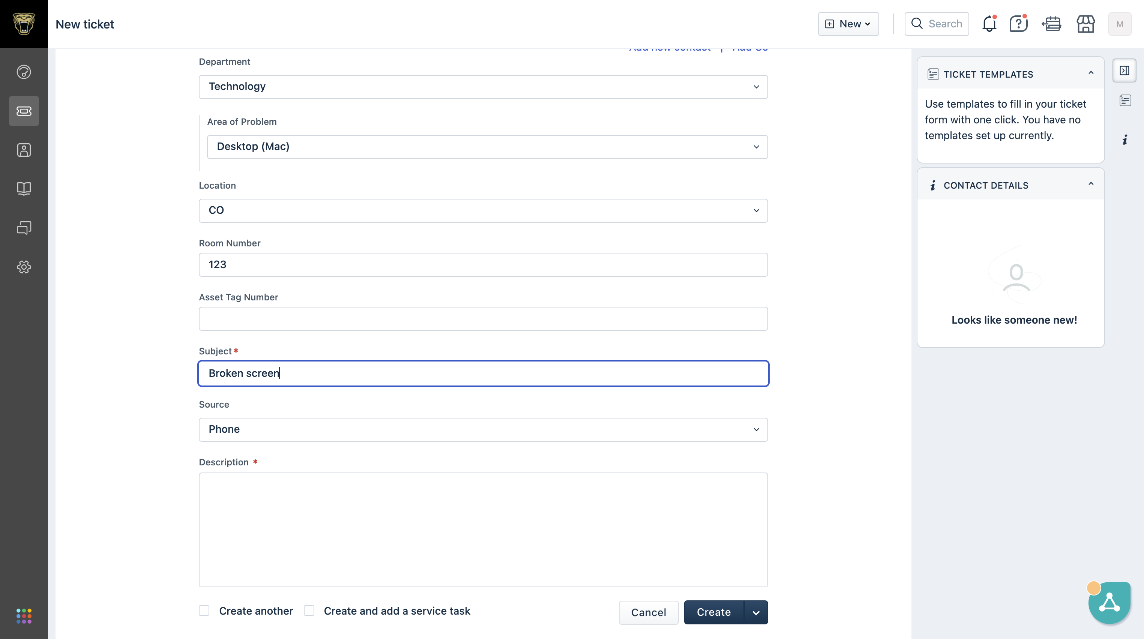Open the Department dropdown showing Technology
This screenshot has width=1144, height=639.
click(x=483, y=87)
